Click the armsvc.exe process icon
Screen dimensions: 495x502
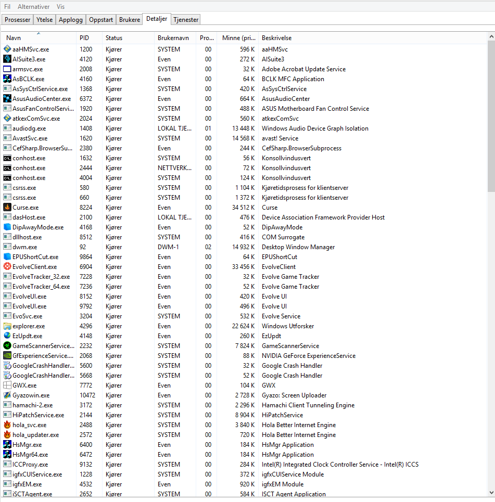7,69
